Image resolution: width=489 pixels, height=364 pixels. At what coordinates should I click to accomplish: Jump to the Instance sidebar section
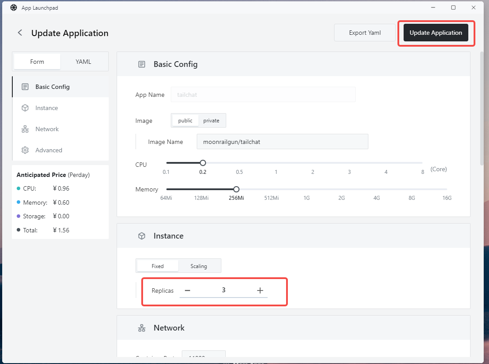click(60, 108)
